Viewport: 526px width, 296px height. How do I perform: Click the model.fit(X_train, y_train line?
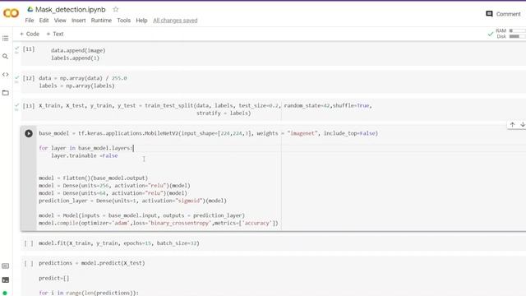pos(119,243)
